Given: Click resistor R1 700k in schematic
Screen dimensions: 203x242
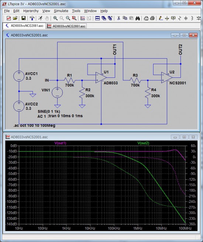Looking at the screenshot, I should tap(70, 80).
